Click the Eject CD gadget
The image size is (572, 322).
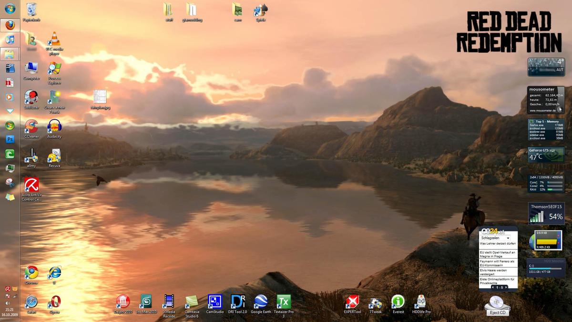[x=497, y=305]
